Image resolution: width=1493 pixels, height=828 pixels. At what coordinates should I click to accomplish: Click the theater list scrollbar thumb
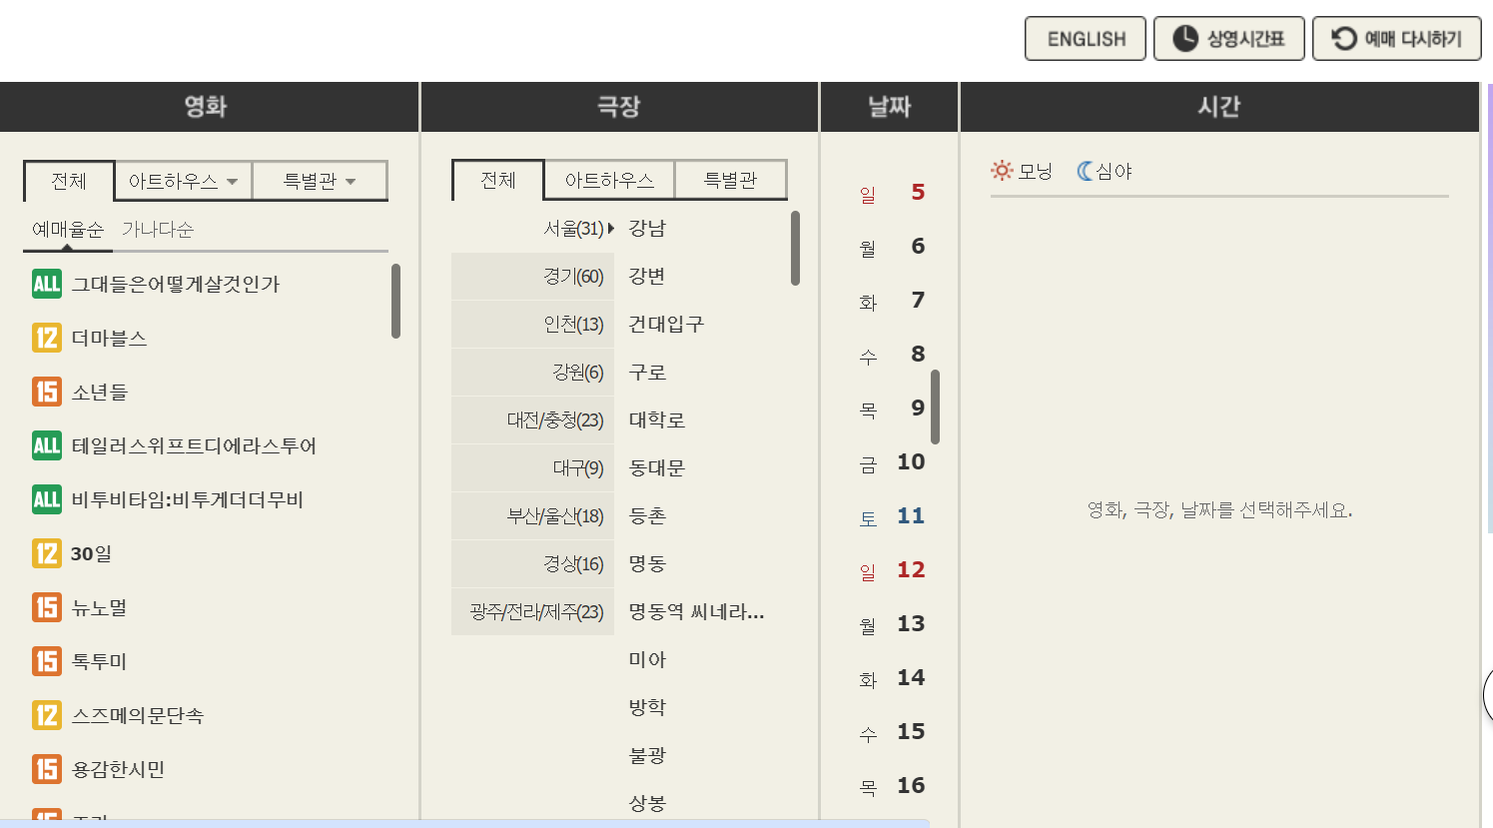[796, 248]
